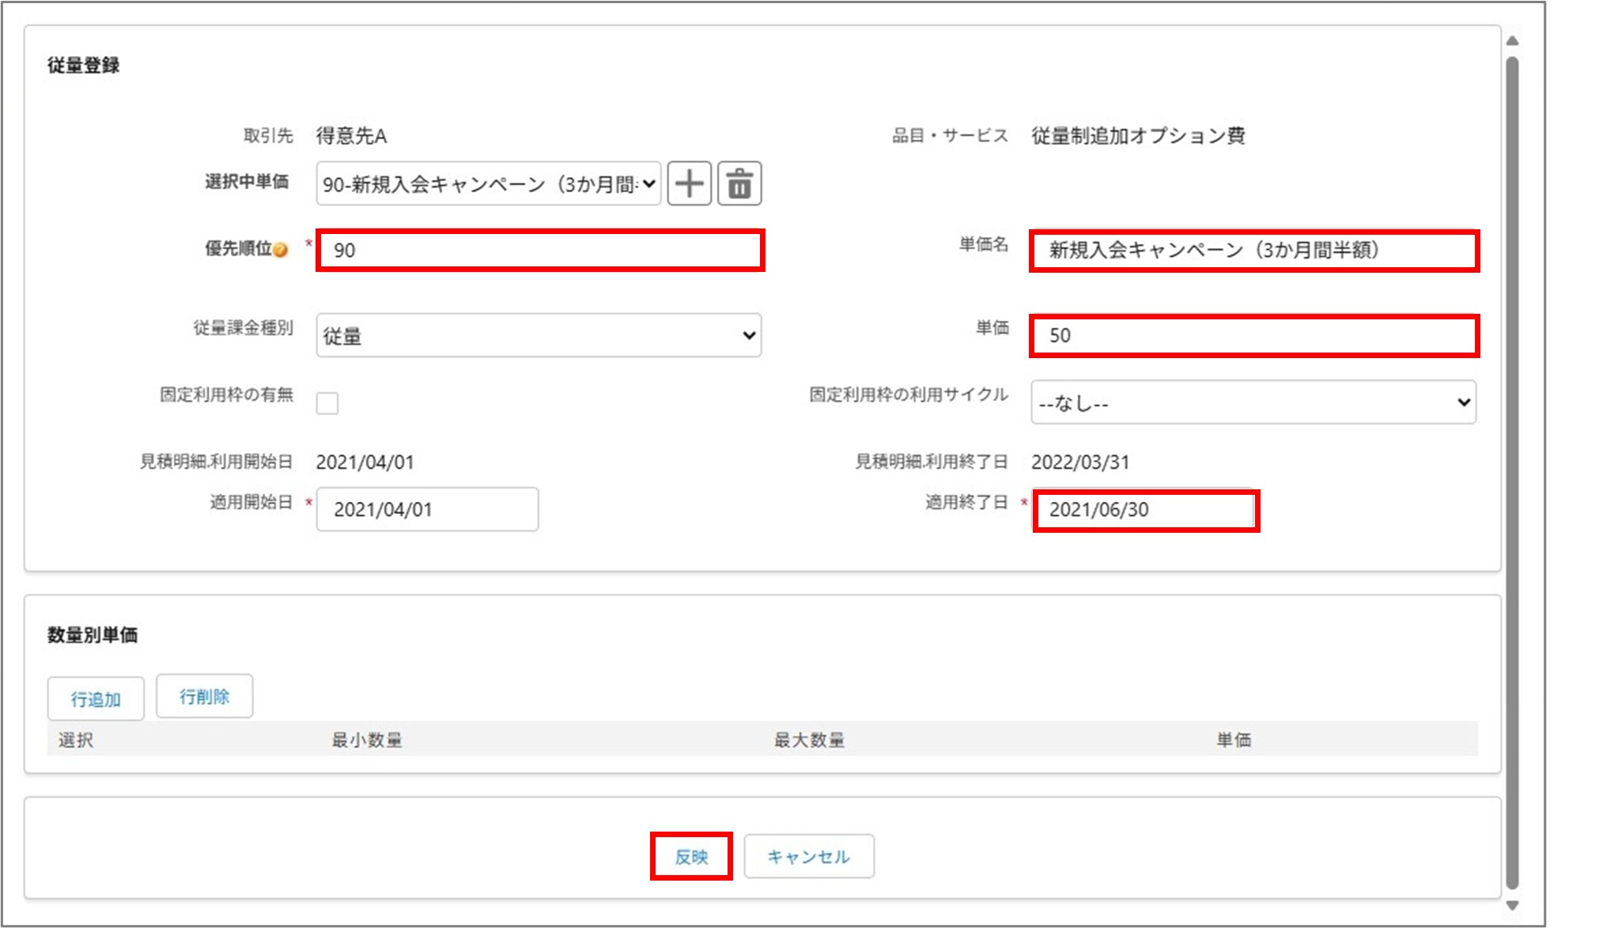This screenshot has width=1603, height=932.
Task: Click the キャンセル button
Action: (x=808, y=856)
